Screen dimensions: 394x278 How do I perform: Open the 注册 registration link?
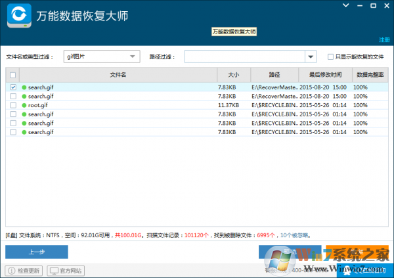(x=383, y=40)
